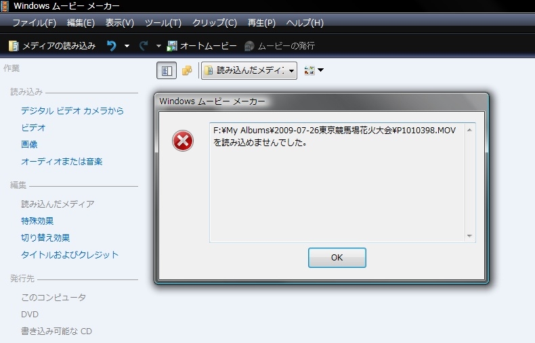The image size is (535, 343).
Task: Click the 画像 import link
Action: pos(29,145)
